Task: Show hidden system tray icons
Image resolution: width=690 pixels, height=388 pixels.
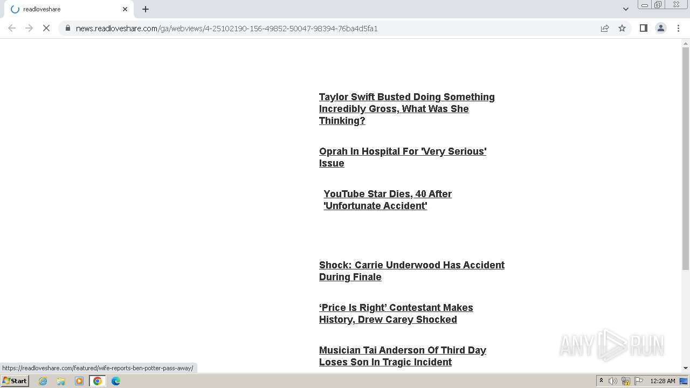Action: coord(601,381)
